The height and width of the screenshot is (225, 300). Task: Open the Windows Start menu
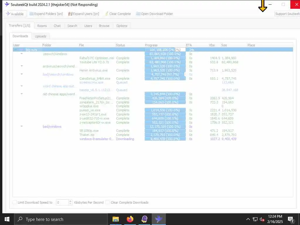(7, 219)
